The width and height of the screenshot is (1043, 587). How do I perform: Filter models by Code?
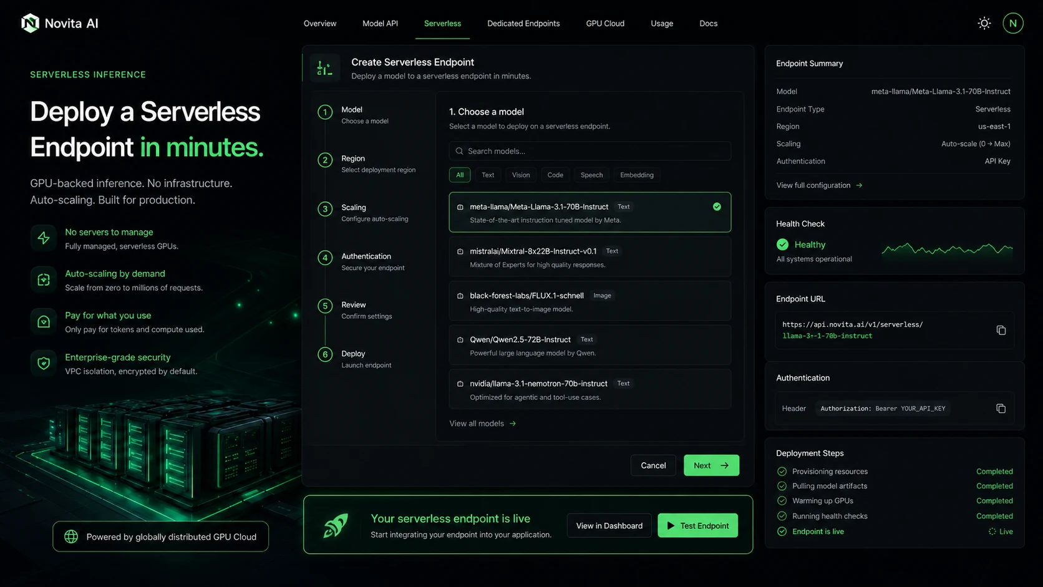pyautogui.click(x=555, y=175)
